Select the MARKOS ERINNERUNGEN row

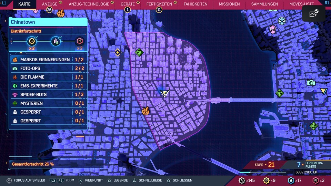coord(48,60)
